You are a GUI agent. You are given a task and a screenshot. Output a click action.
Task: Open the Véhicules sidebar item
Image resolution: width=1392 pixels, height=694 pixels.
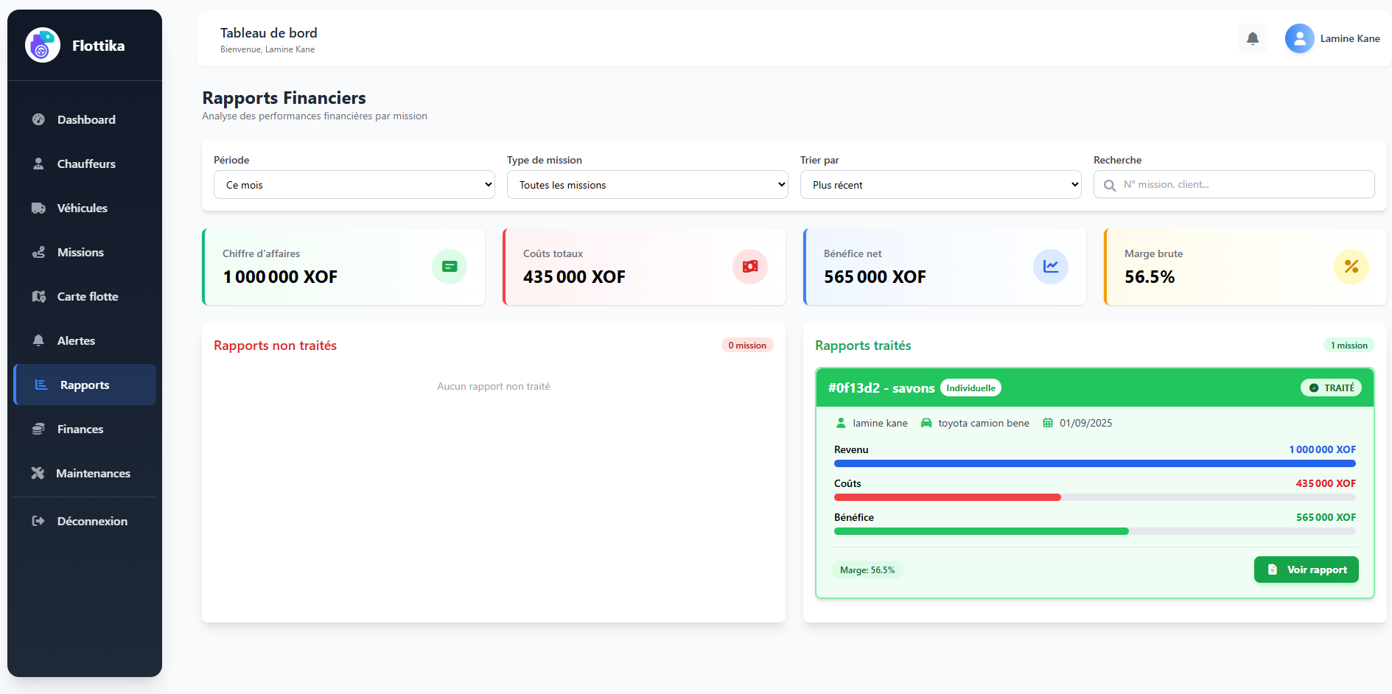pyautogui.click(x=82, y=208)
